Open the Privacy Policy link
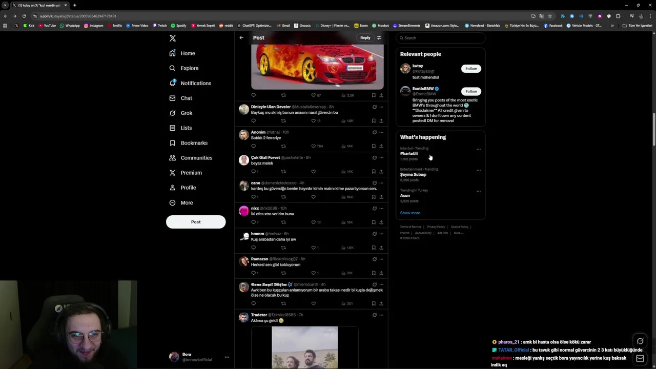 436,227
